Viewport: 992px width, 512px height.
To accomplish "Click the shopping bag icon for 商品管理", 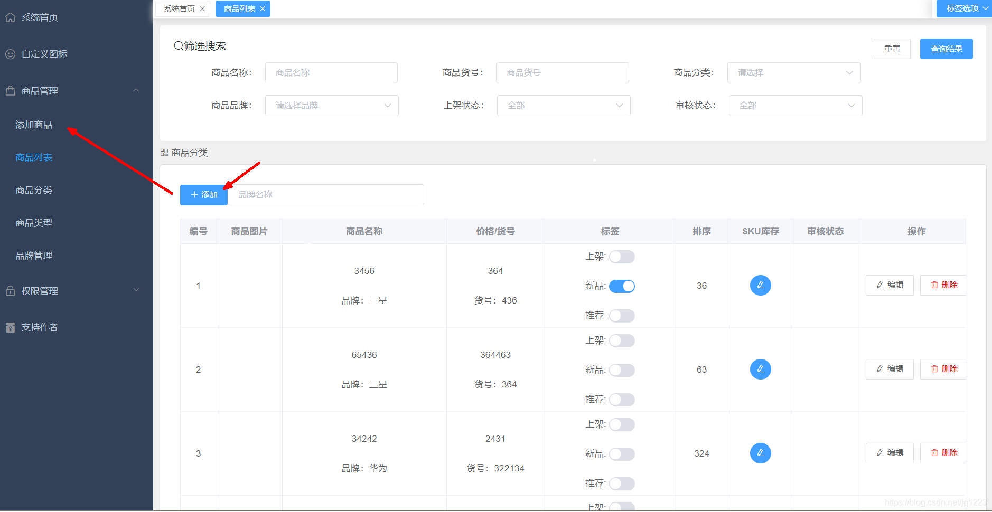I will pos(10,91).
